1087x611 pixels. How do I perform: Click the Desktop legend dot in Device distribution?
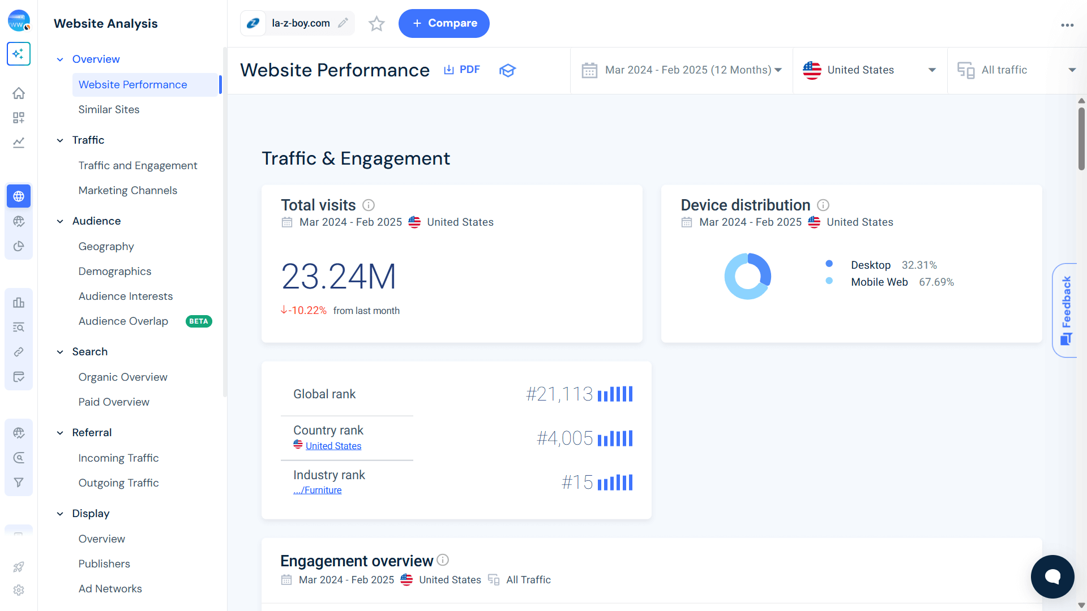click(x=829, y=264)
